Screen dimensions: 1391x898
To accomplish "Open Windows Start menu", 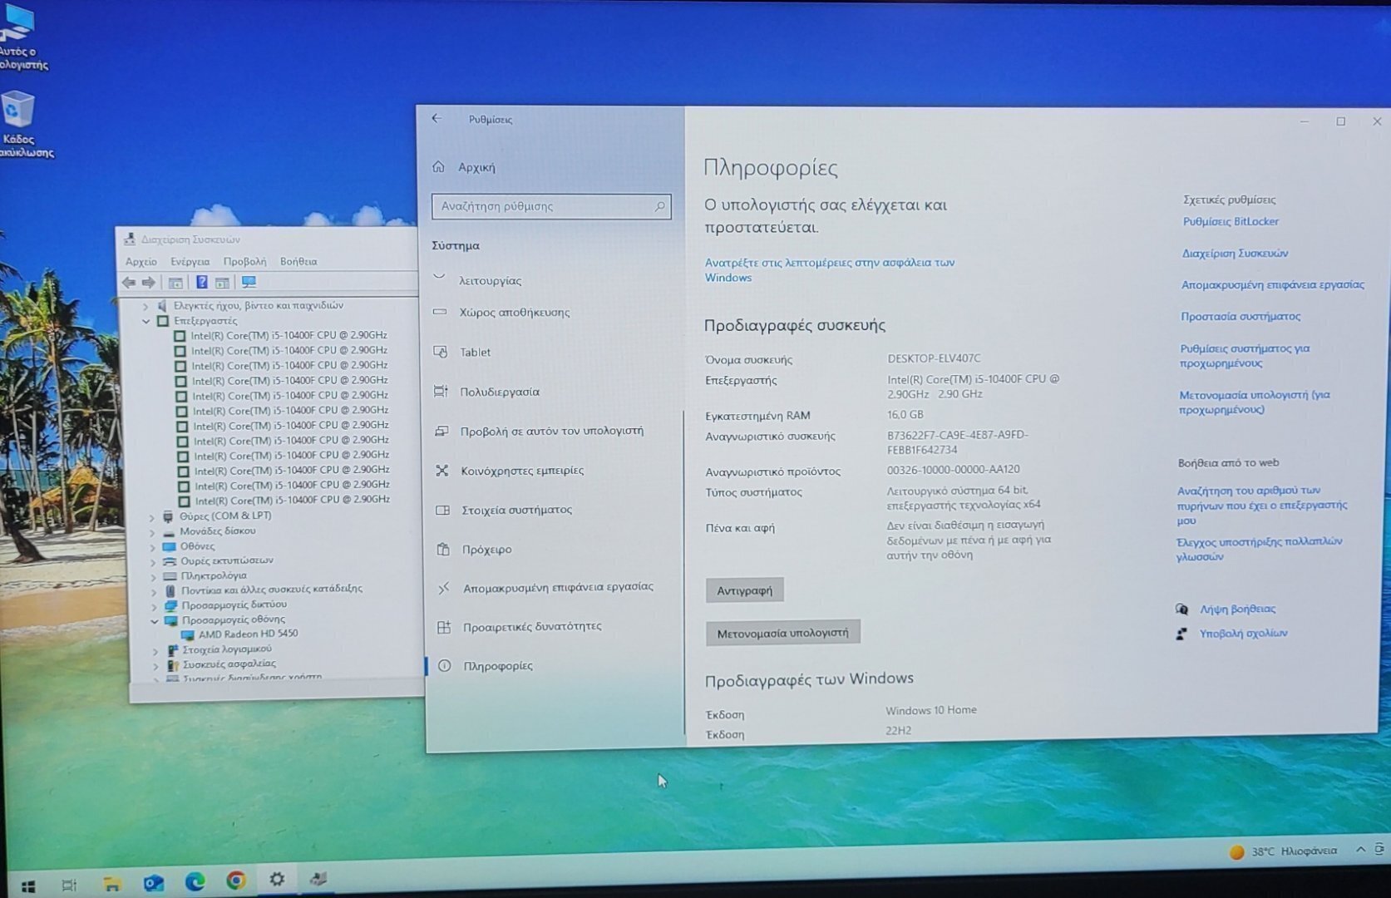I will coord(27,886).
